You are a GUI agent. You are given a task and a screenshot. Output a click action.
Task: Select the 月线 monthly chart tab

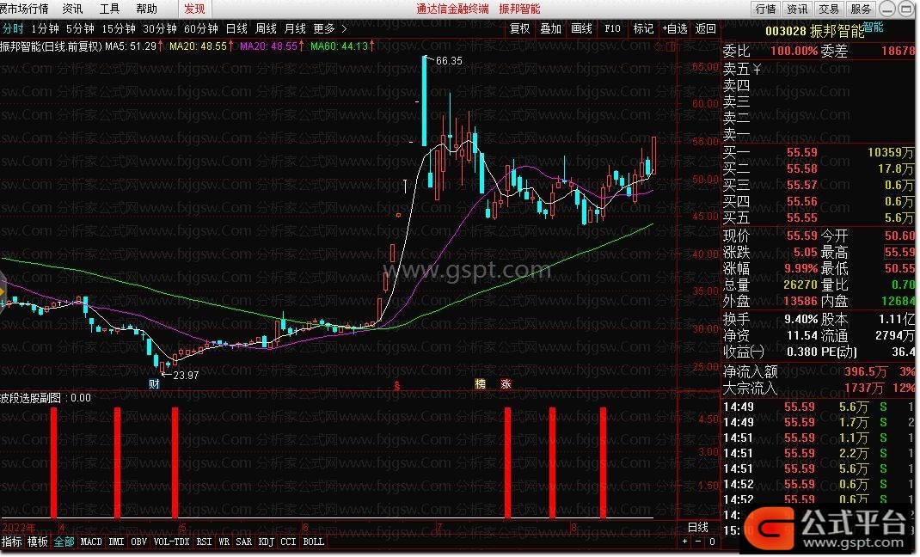(x=295, y=28)
